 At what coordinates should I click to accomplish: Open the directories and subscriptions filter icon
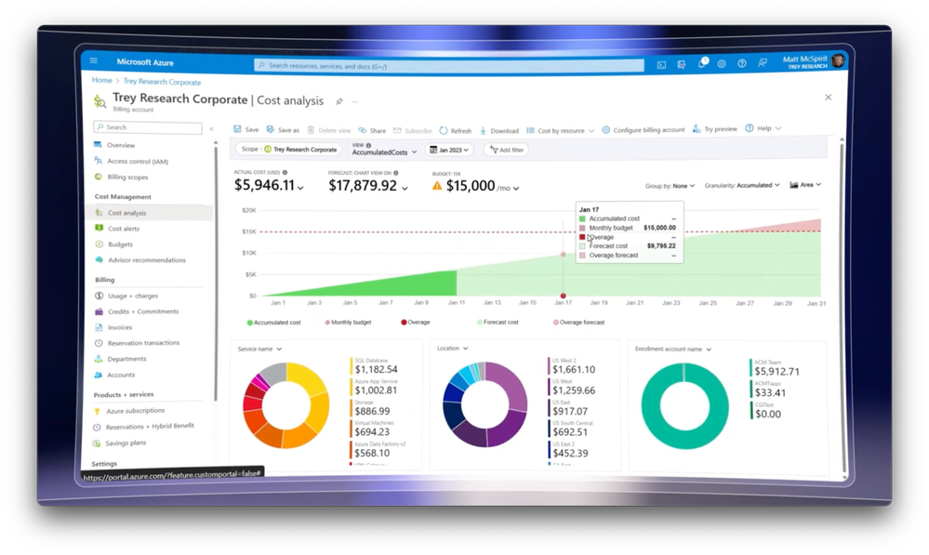pos(682,64)
